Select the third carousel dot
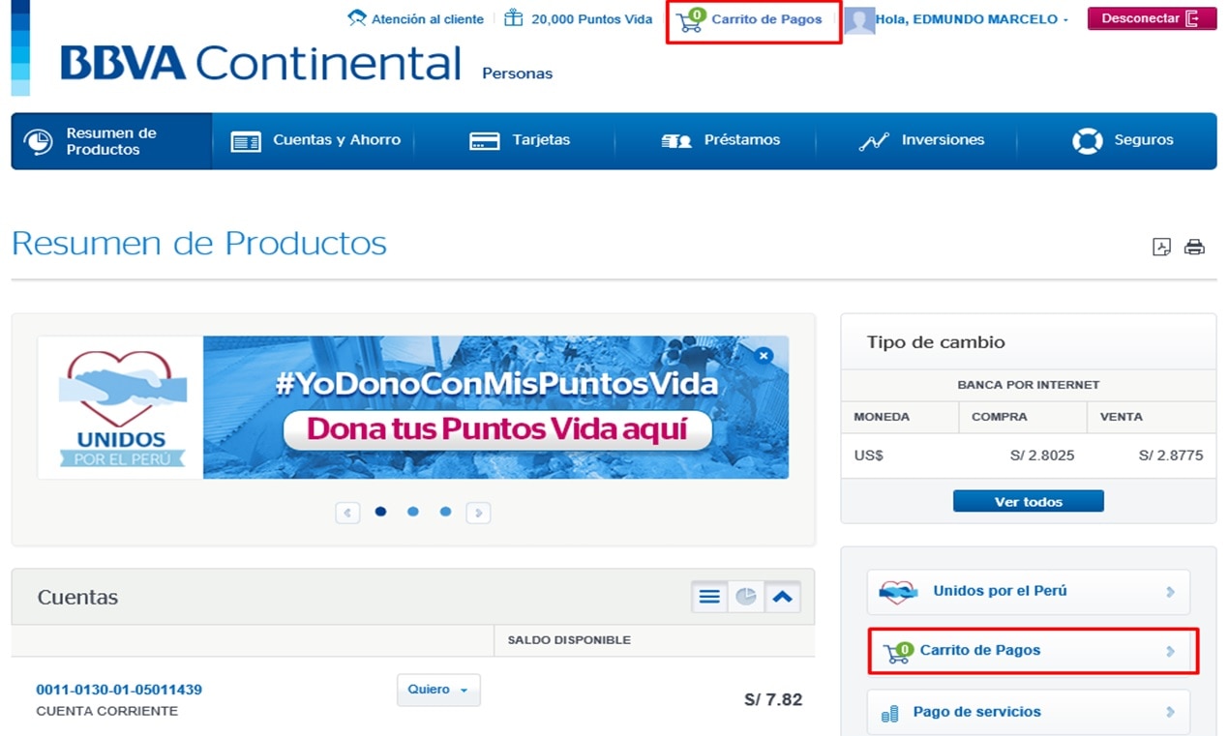Screen dimensions: 1229x736 pos(445,512)
